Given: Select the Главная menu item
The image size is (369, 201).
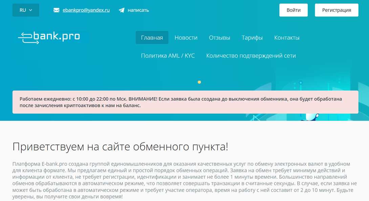Looking at the screenshot, I should tap(152, 38).
